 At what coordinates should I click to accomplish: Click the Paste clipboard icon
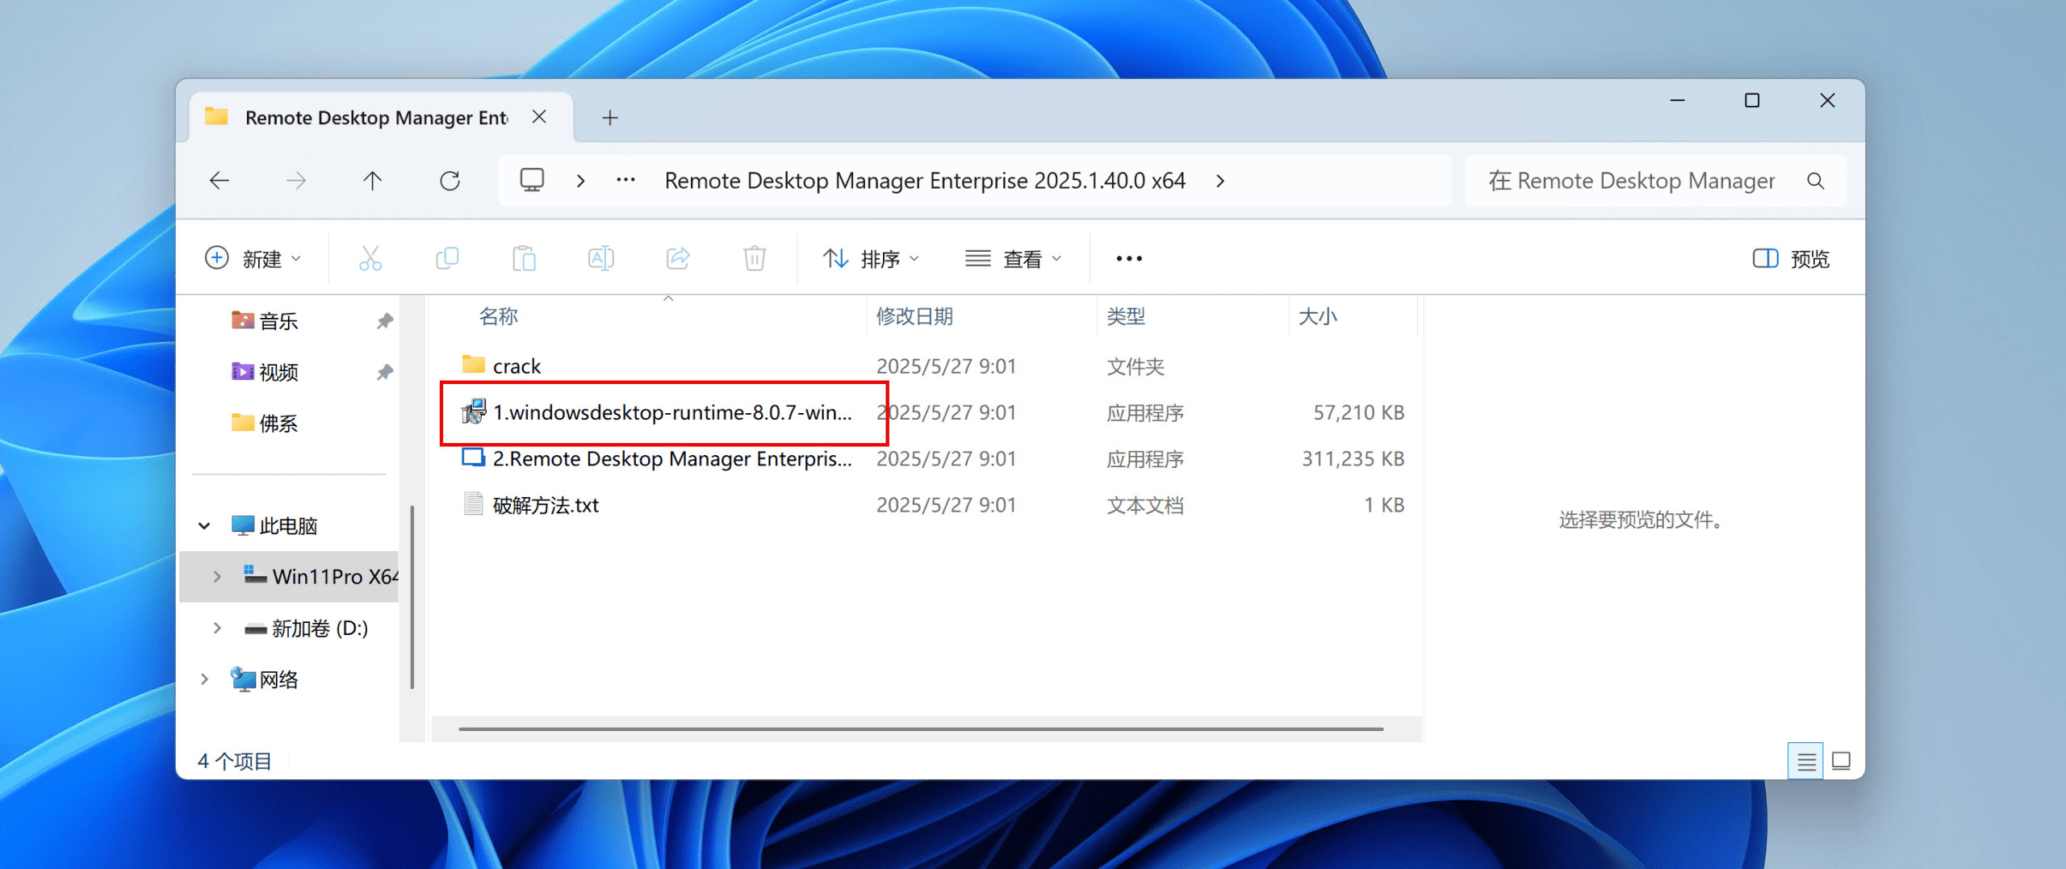[x=524, y=258]
